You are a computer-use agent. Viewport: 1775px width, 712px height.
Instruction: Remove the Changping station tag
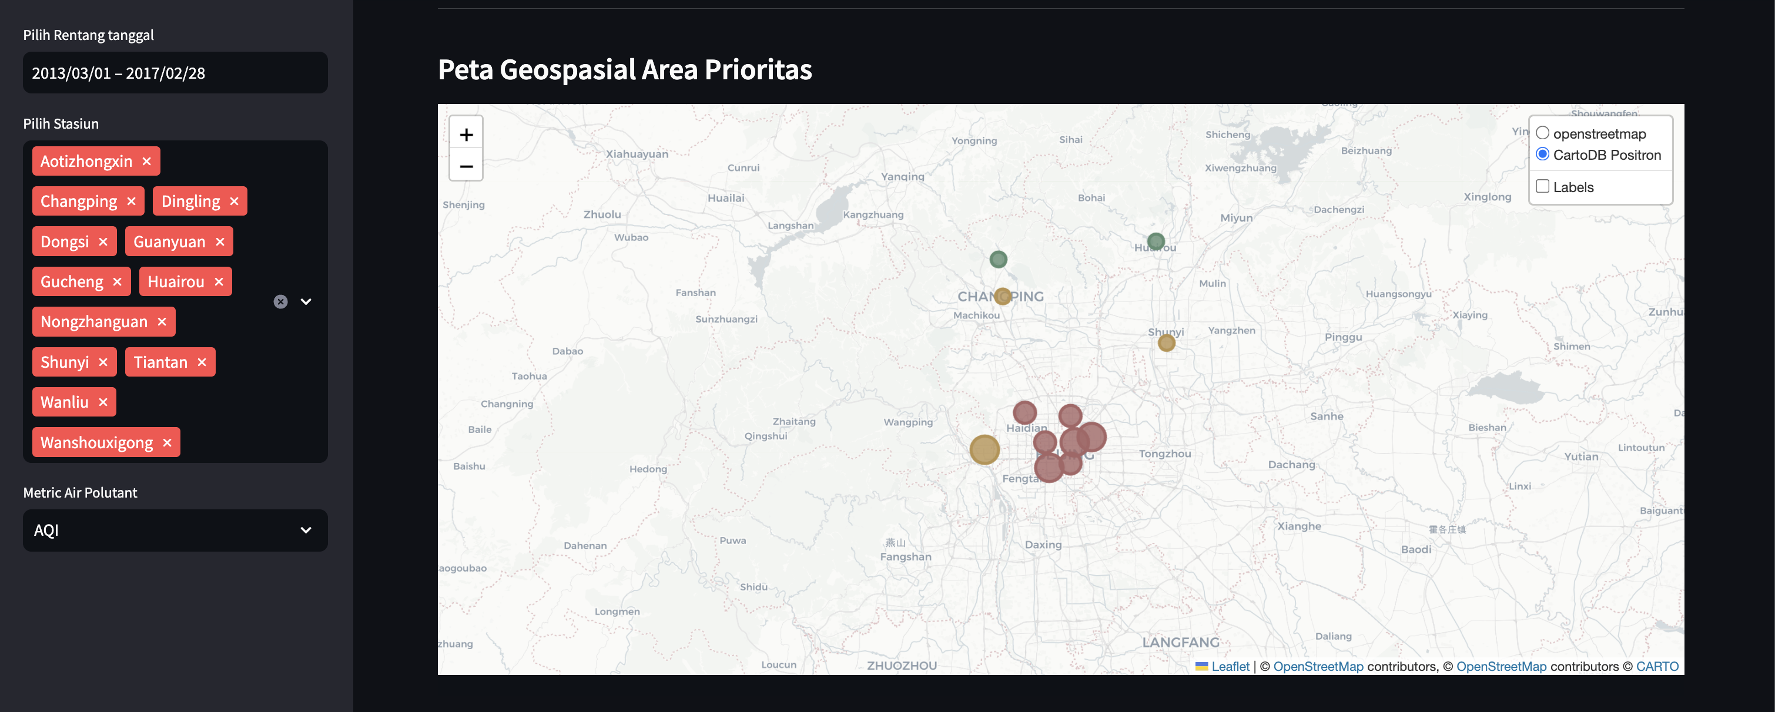(x=132, y=201)
